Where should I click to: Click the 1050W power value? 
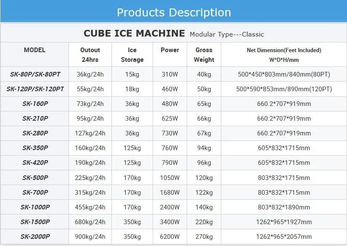coord(170,177)
